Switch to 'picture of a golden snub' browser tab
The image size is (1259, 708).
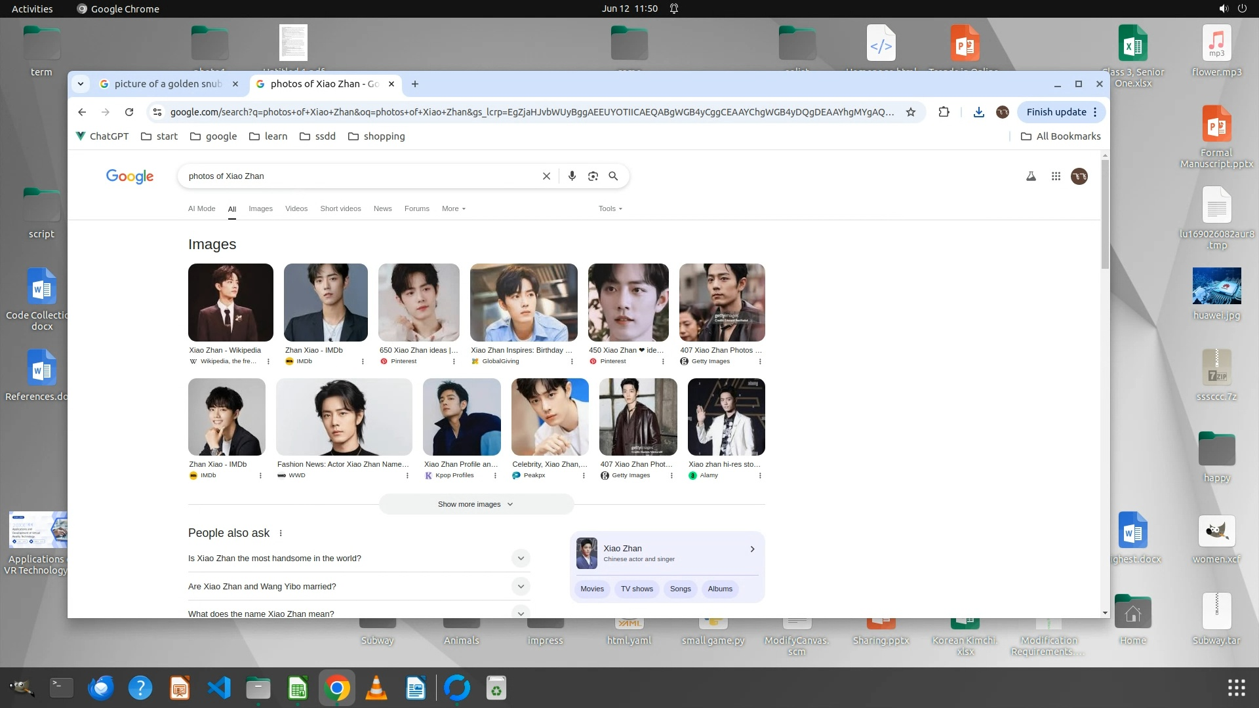(167, 84)
